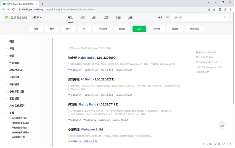Click the share page icon in address bar
Screen dimensions: 235x148
tap(209, 9)
